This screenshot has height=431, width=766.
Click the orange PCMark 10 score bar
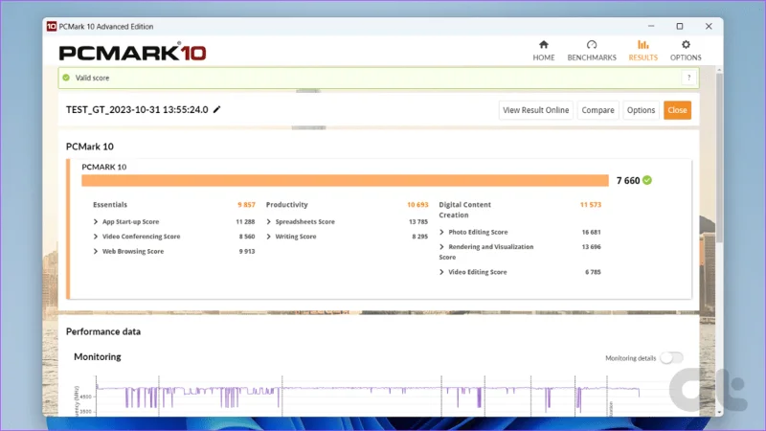pos(345,180)
